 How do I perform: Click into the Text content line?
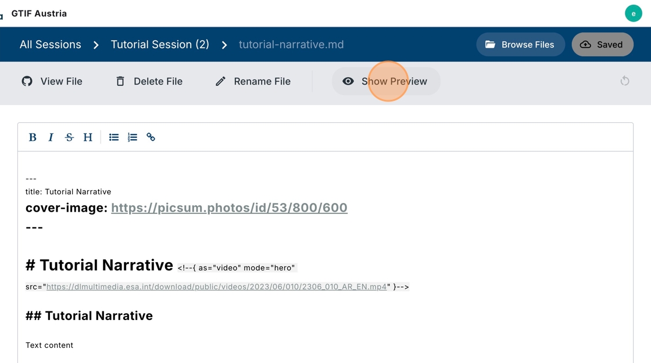[49, 345]
